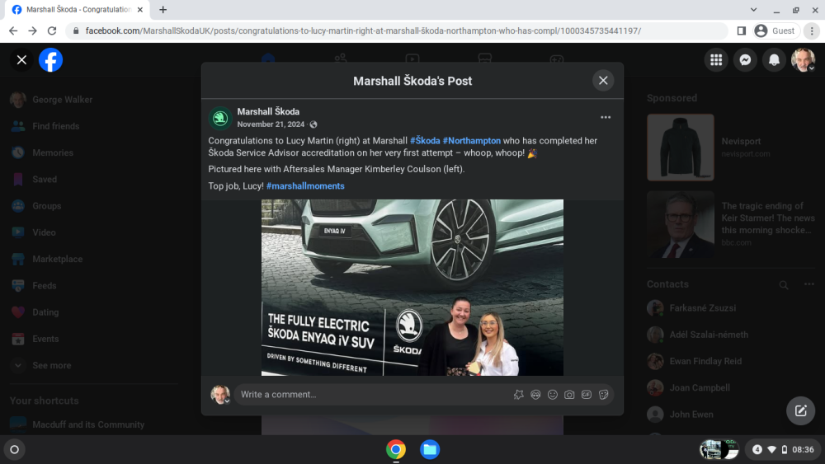Viewport: 825px width, 464px height.
Task: Open Feeds in sidebar
Action: [92, 286]
